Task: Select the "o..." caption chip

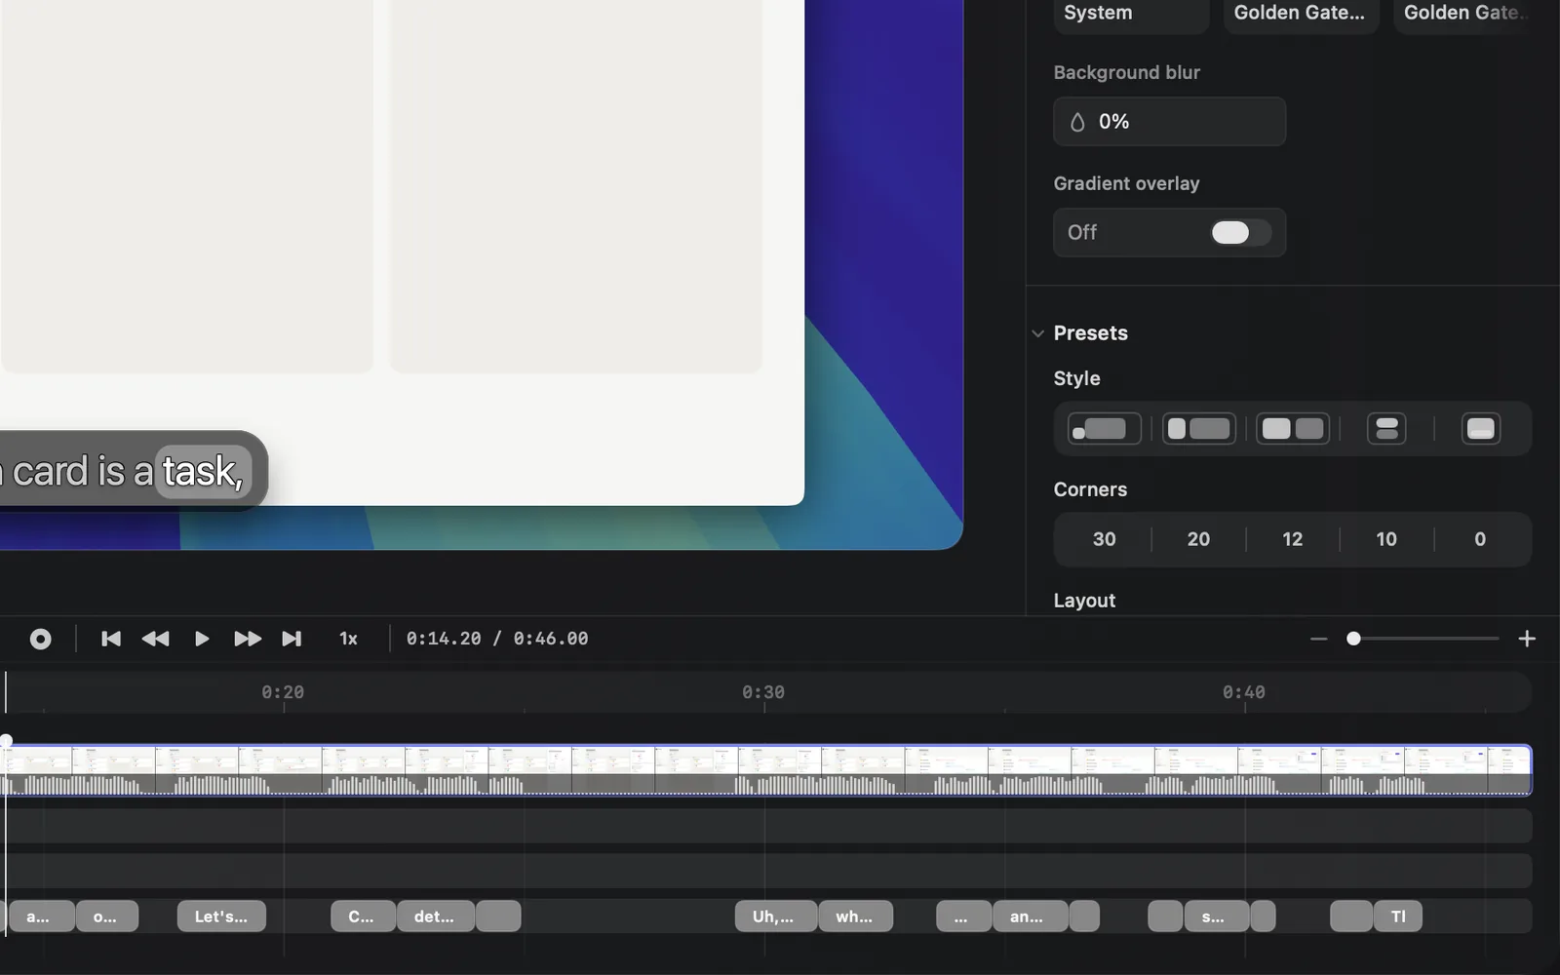Action: [x=107, y=916]
